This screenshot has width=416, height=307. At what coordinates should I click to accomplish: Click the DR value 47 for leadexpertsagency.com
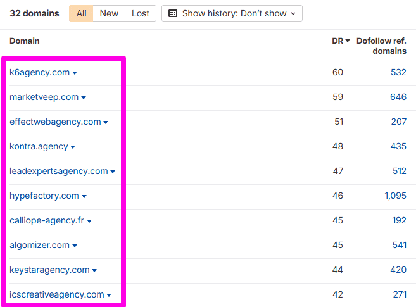coord(338,171)
